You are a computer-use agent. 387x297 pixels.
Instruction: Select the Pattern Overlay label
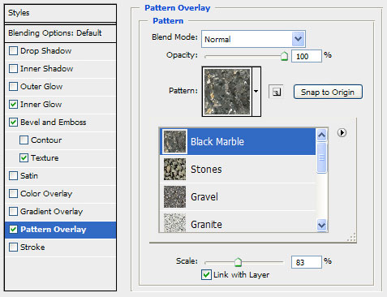(54, 230)
